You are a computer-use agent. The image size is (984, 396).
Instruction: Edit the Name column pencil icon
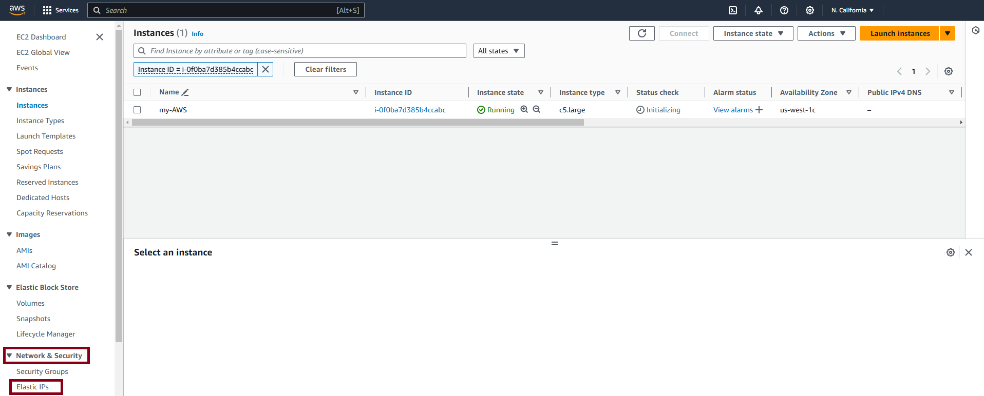[x=185, y=92]
